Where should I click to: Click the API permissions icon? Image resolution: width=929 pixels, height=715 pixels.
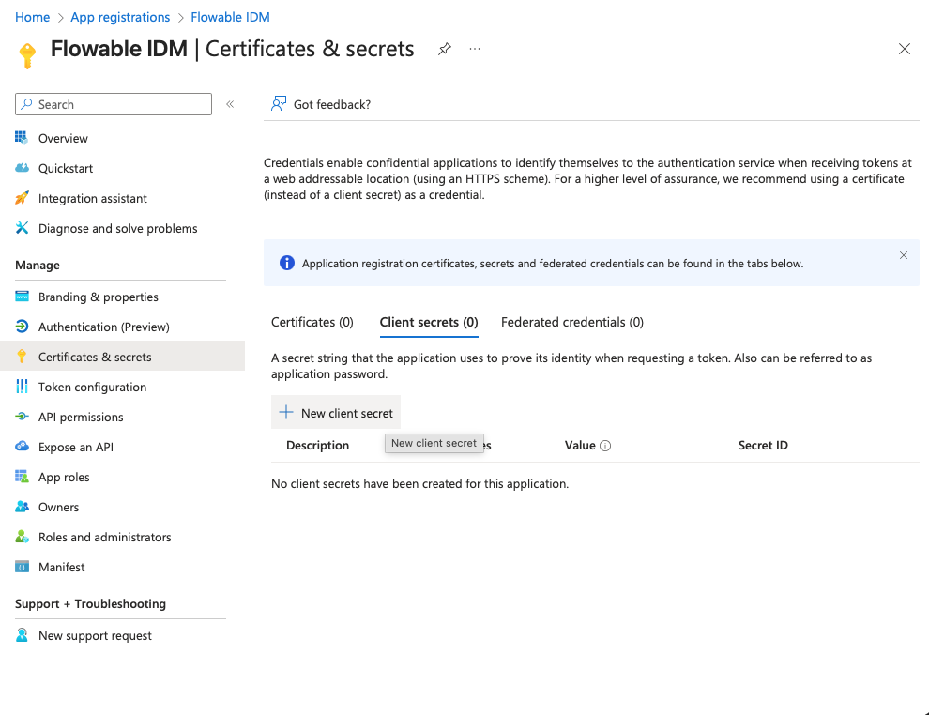(22, 417)
